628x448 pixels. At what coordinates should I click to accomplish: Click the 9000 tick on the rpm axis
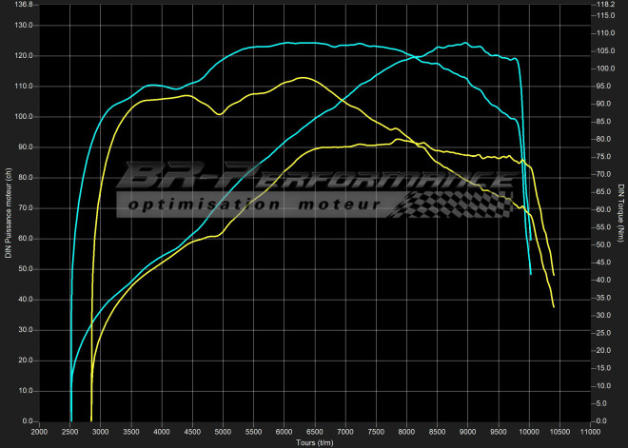click(x=467, y=431)
